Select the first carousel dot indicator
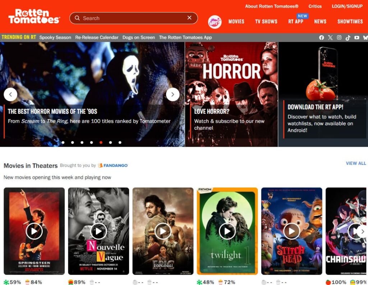Screen dimensions: 368x285 coord(63,142)
